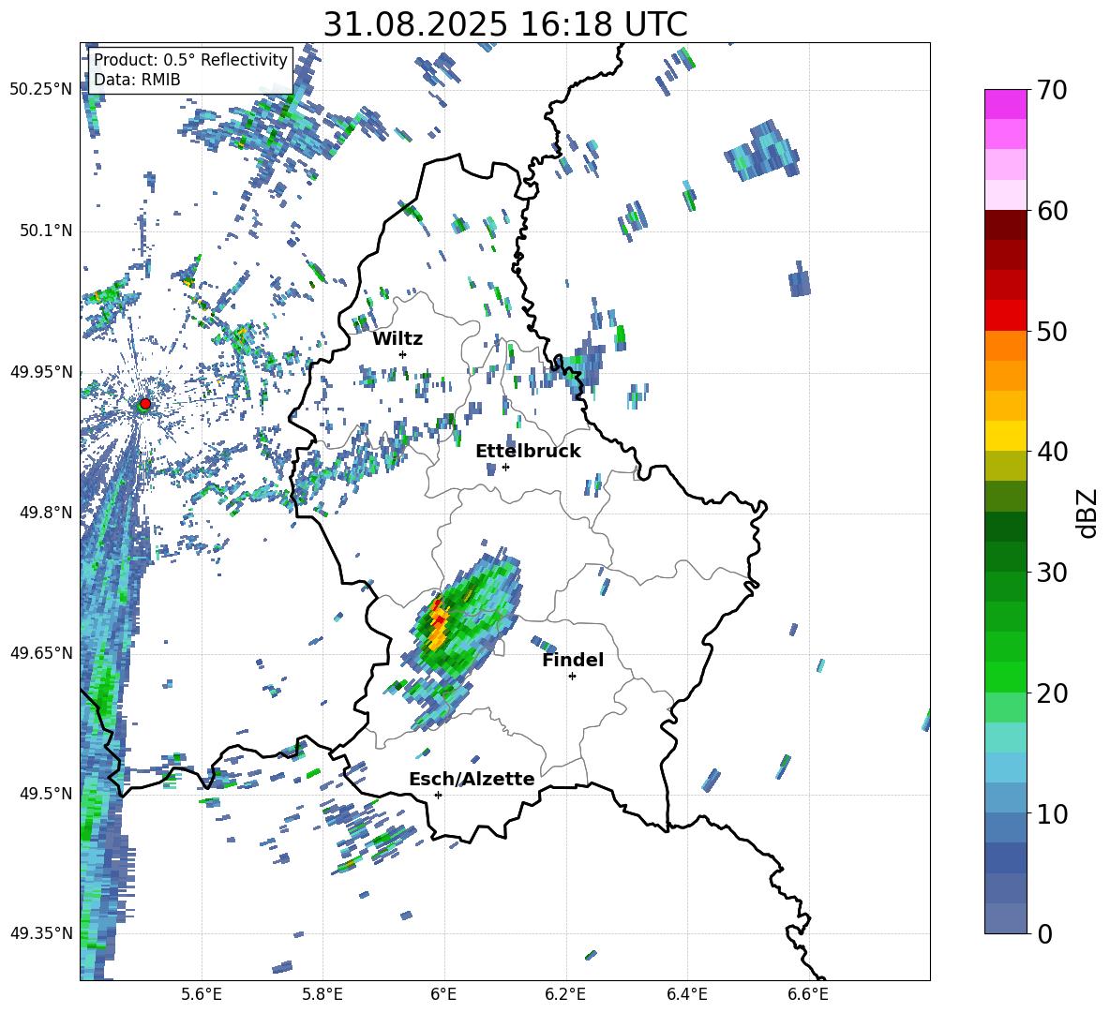Click the 49.5°N latitude label
The height and width of the screenshot is (1013, 1110).
point(46,794)
